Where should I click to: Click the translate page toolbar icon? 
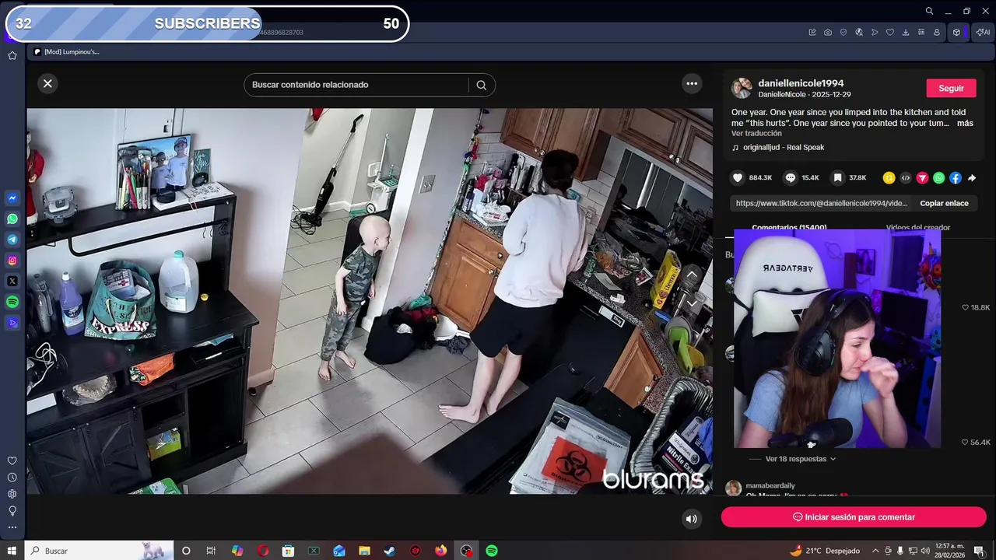(859, 33)
